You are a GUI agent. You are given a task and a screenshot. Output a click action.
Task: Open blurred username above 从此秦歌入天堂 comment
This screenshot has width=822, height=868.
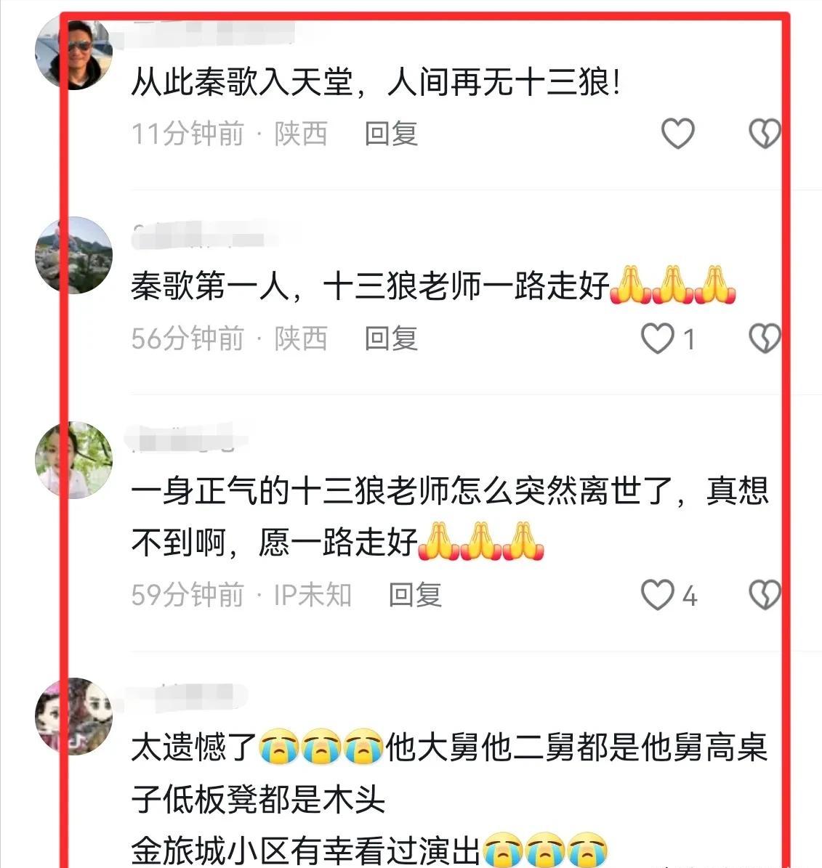[213, 33]
